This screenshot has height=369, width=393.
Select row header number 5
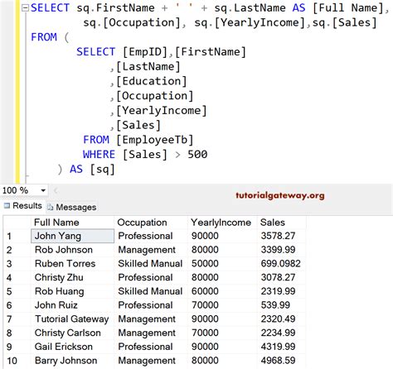(17, 291)
